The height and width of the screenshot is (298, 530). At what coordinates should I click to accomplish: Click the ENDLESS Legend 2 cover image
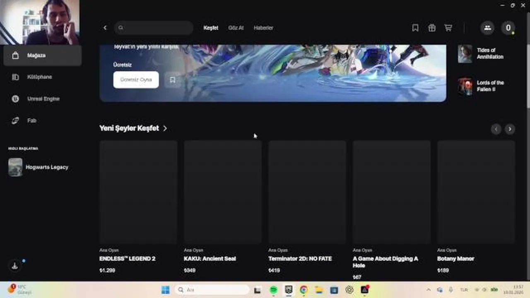[138, 192]
